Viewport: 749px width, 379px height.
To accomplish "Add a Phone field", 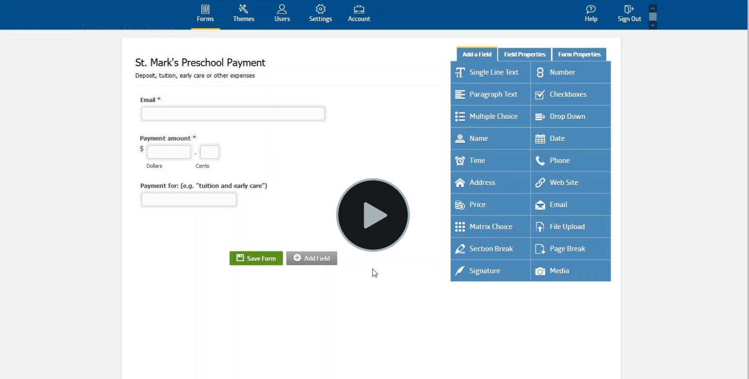I will [571, 161].
